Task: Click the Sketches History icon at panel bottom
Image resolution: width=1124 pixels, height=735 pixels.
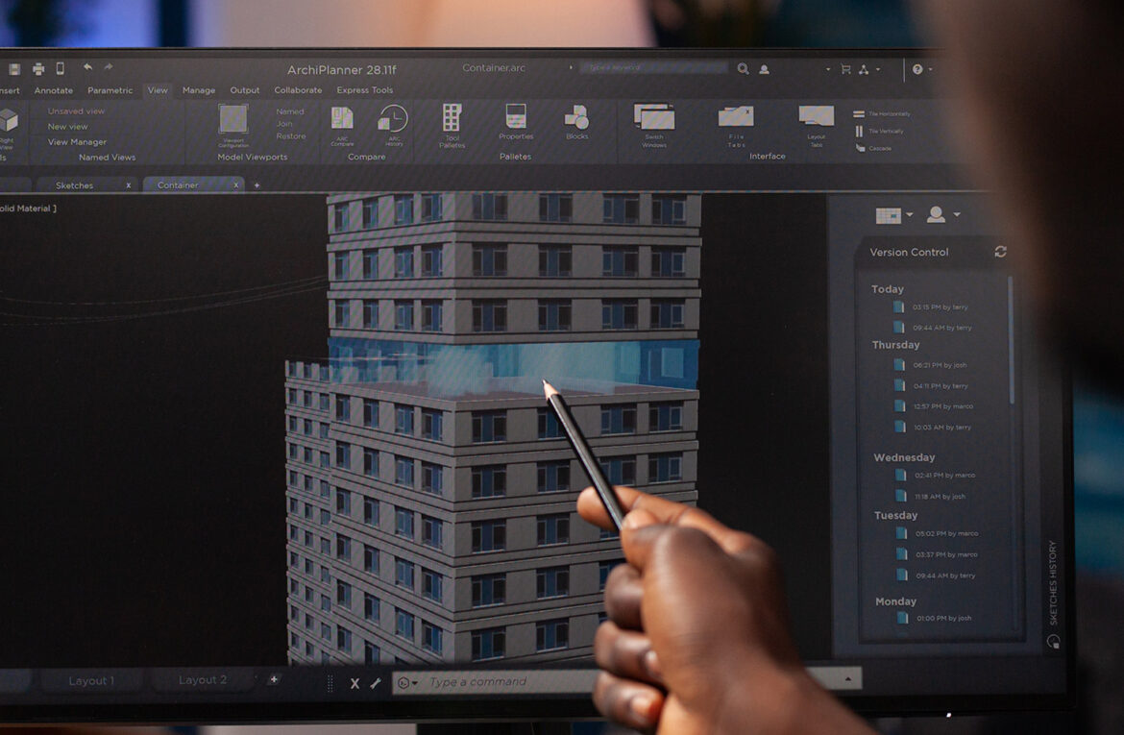Action: click(1052, 641)
